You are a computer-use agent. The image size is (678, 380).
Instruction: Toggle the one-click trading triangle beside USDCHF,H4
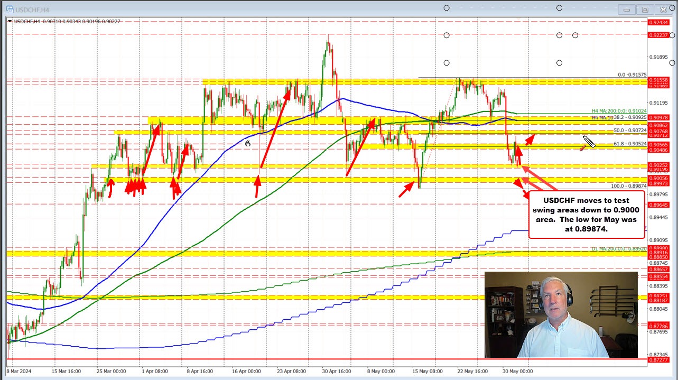(x=11, y=21)
